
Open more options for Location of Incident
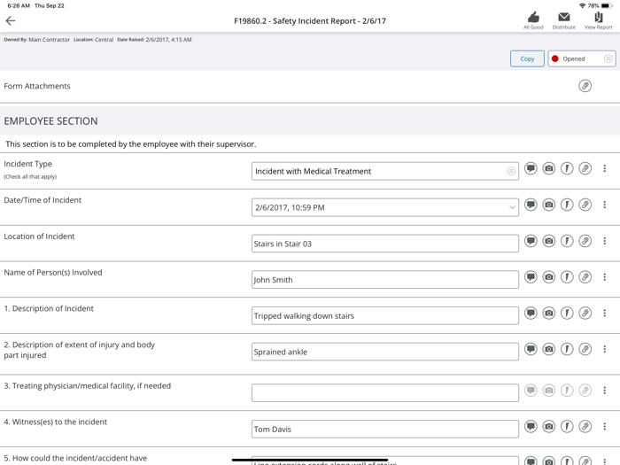pos(605,241)
